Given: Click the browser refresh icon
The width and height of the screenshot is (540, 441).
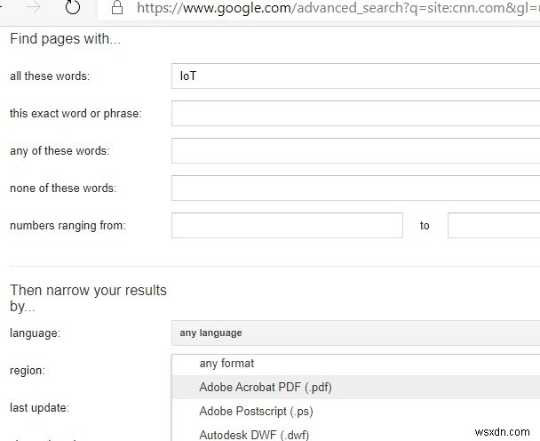Looking at the screenshot, I should tap(73, 6).
